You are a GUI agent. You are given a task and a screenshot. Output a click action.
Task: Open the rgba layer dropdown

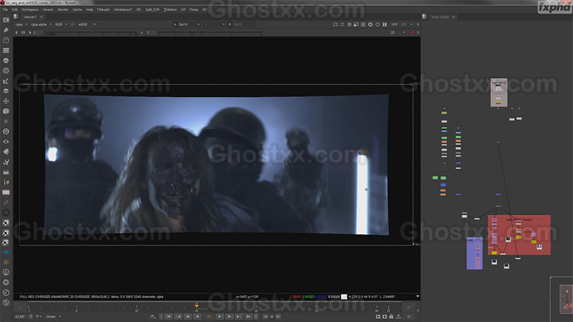(21, 25)
